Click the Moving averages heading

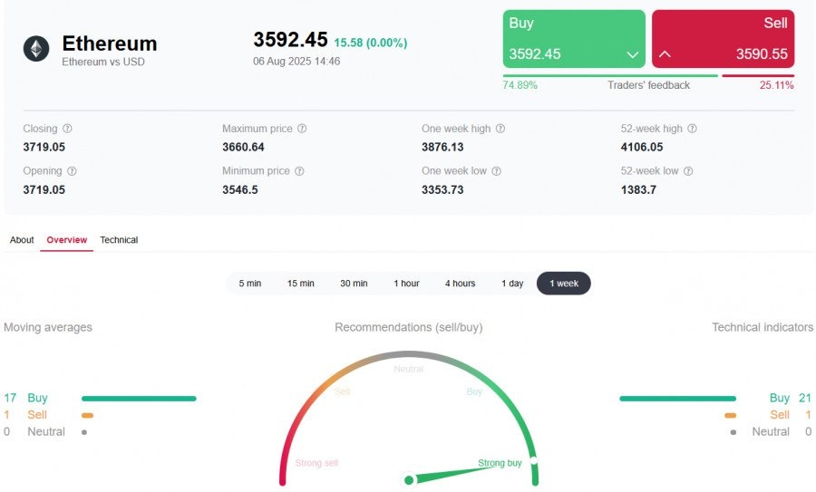48,327
